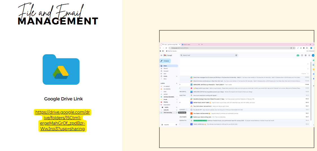This screenshot has width=317, height=151.
Task: Click the browser forward arrow
Action: pyautogui.click(x=163, y=48)
